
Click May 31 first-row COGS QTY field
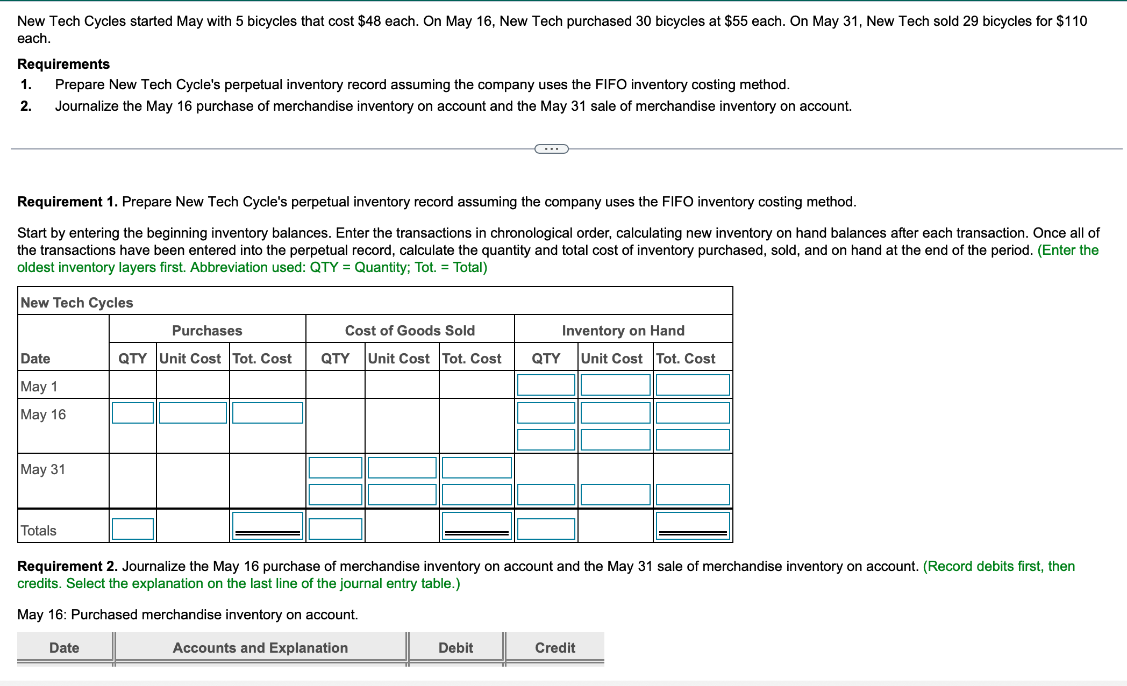335,468
